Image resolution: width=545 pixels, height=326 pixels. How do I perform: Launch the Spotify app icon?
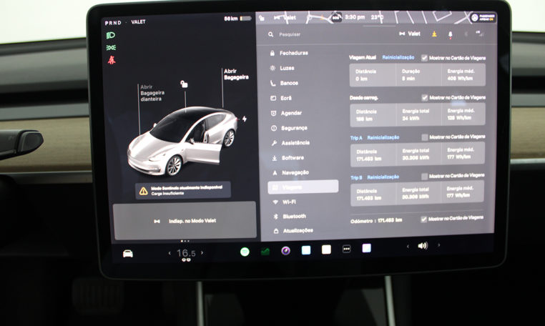(x=245, y=252)
